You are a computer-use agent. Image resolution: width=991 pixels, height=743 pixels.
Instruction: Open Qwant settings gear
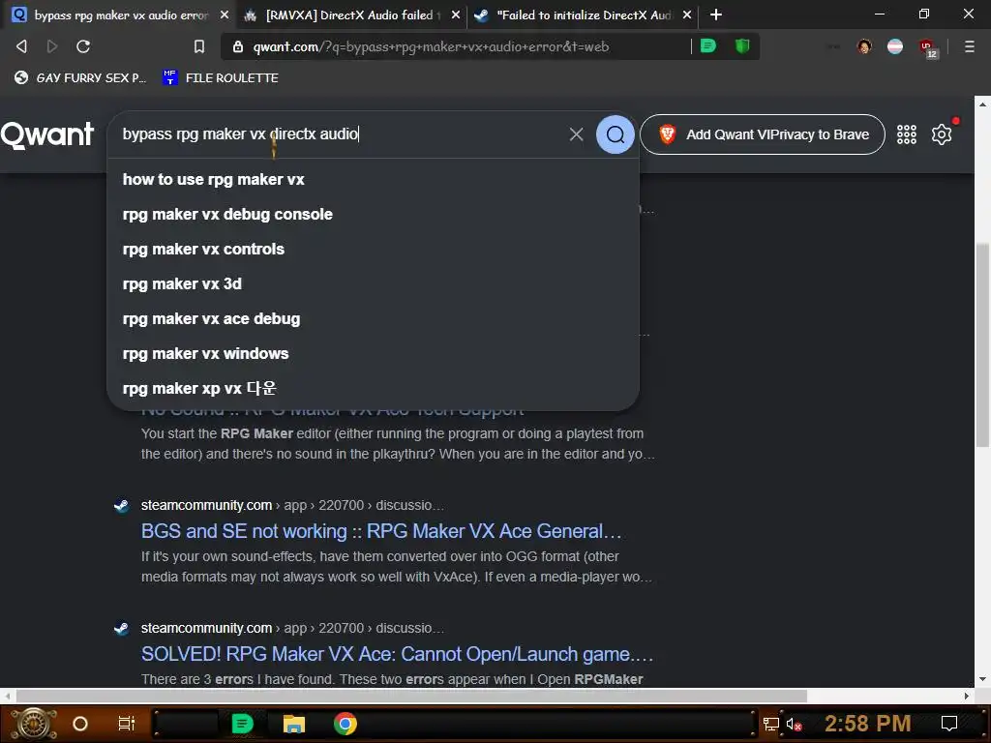coord(942,134)
